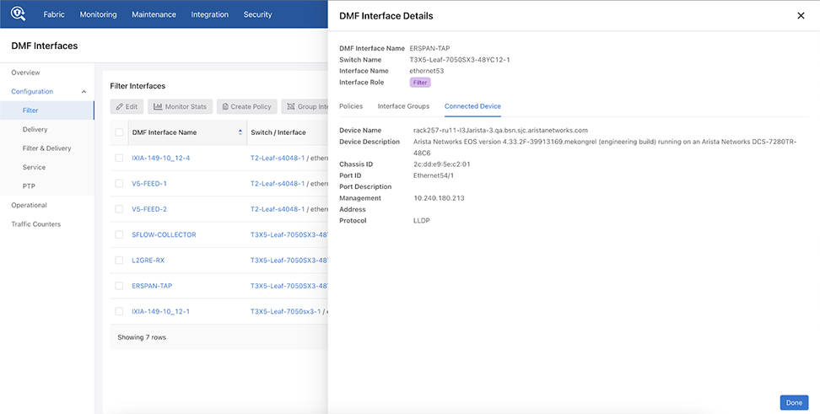This screenshot has width=820, height=414.
Task: Open the Monitoring menu
Action: click(98, 14)
